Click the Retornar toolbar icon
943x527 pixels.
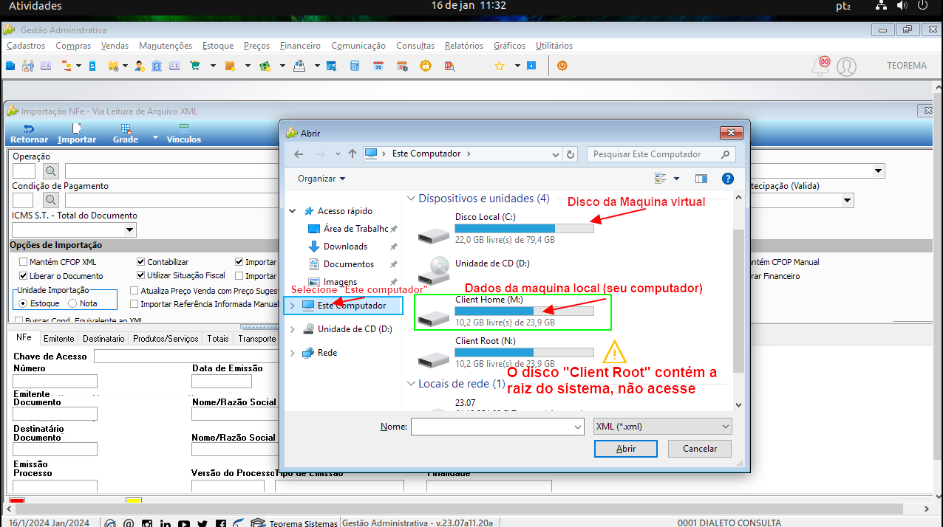29,128
